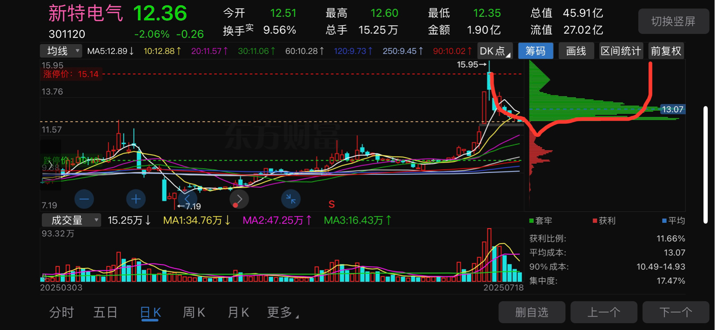Open the 均线 indicator dropdown
Screen dimensions: 715x330
click(x=61, y=51)
